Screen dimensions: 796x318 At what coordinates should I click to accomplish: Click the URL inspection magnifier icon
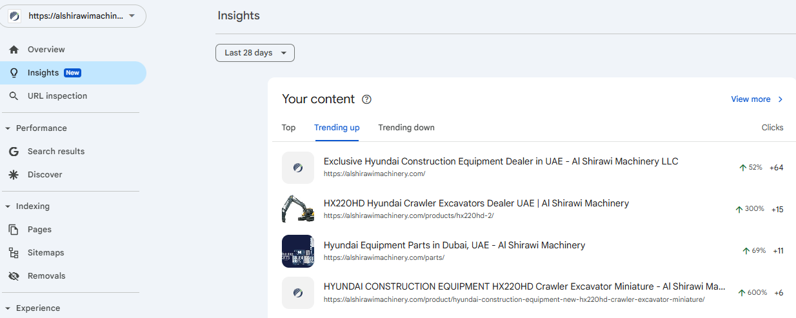point(14,96)
